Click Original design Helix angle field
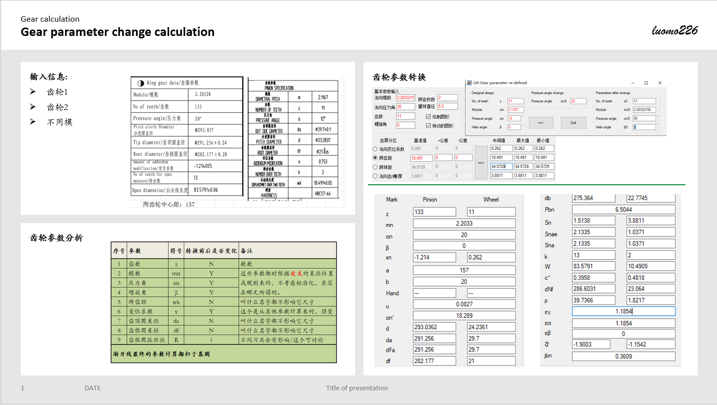This screenshot has width=717, height=405. click(513, 127)
